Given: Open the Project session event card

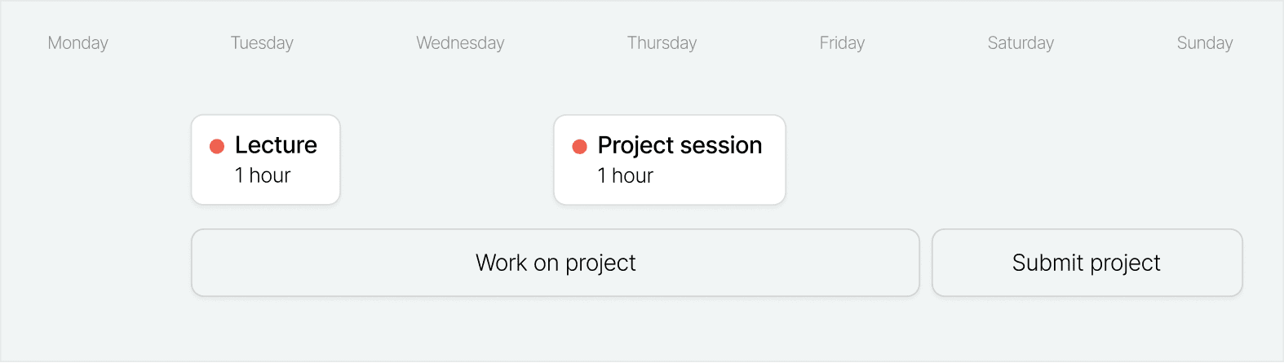Looking at the screenshot, I should [x=670, y=160].
